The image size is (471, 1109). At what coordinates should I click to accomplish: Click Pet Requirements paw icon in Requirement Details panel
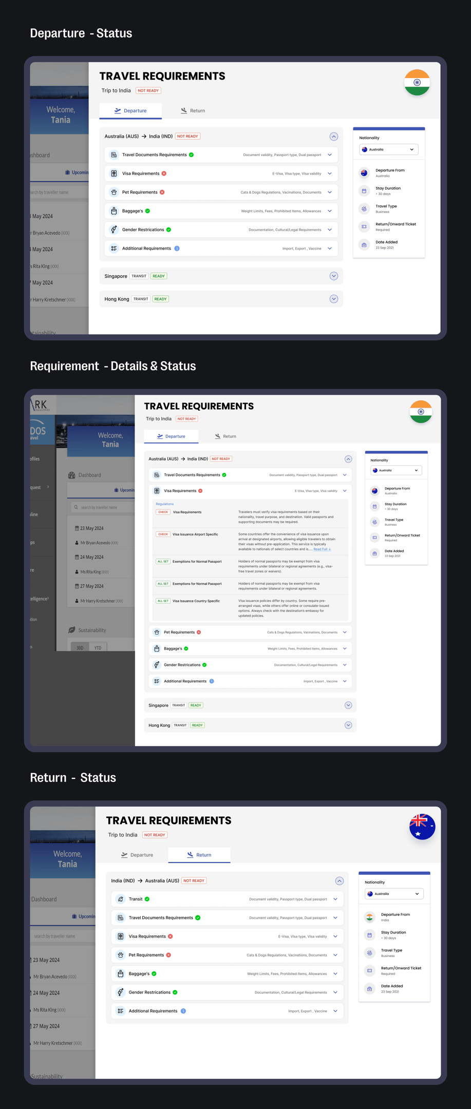[x=157, y=632]
